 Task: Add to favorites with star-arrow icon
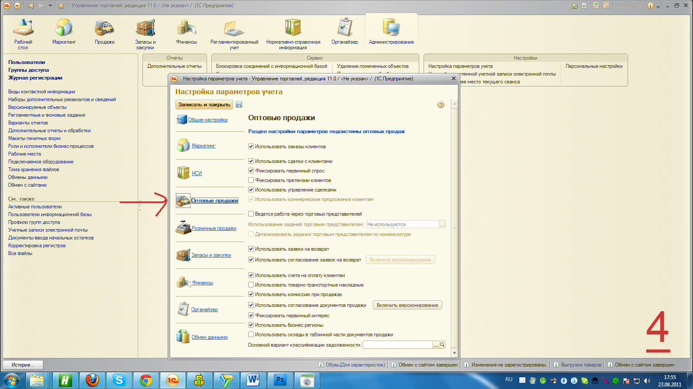tap(574, 6)
